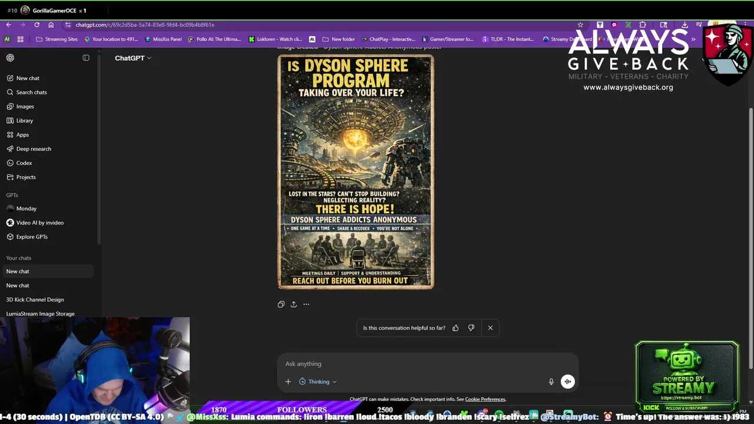Select the highlighted New chat entry
Viewport: 754px width, 424px height.
(47, 271)
